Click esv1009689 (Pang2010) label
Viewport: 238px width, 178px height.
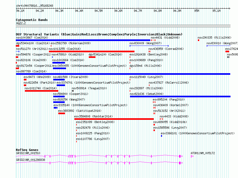[146, 60]
